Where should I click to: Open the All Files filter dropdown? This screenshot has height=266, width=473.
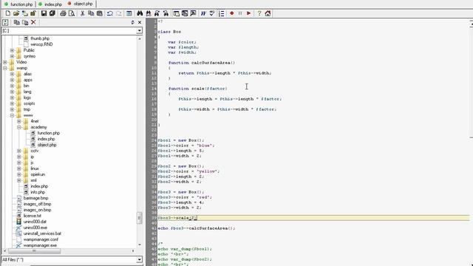pyautogui.click(x=139, y=259)
